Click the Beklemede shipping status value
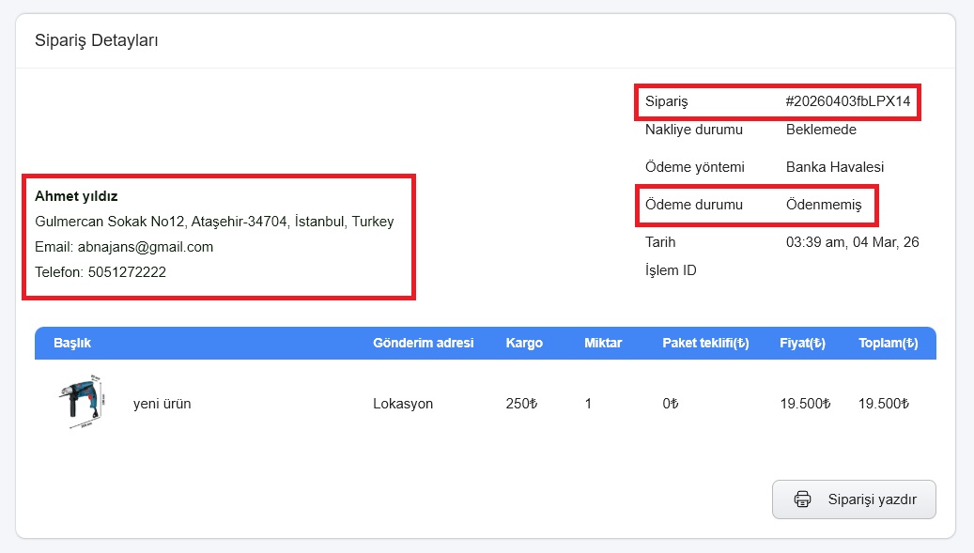Viewport: 974px width, 553px height. coord(821,130)
